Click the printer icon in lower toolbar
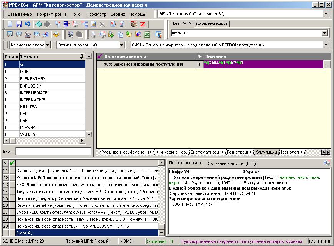Viewport: 334px width, 246px height. click(x=93, y=34)
